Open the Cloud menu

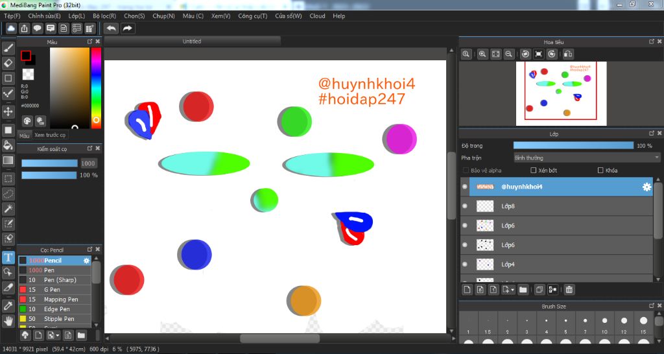click(318, 16)
